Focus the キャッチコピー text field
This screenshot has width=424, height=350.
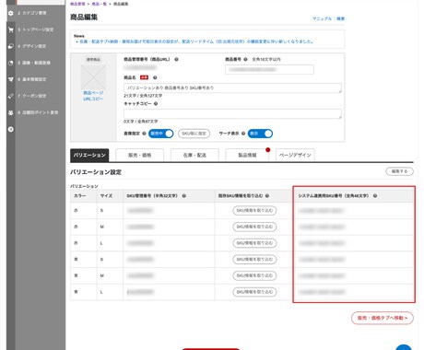(x=232, y=114)
